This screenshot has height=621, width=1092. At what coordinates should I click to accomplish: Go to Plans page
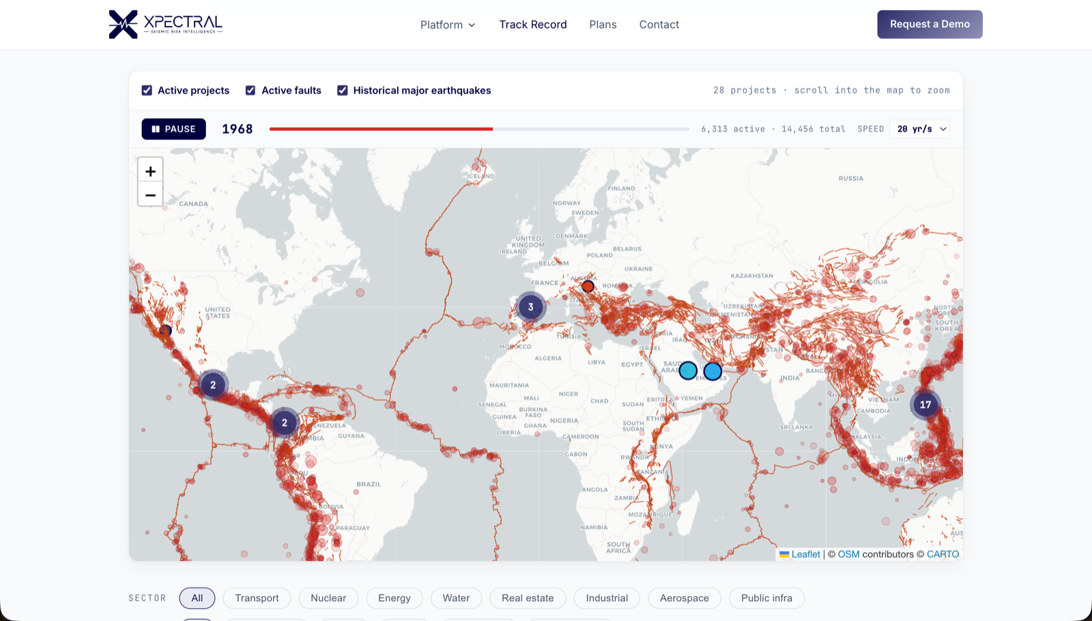coord(603,25)
